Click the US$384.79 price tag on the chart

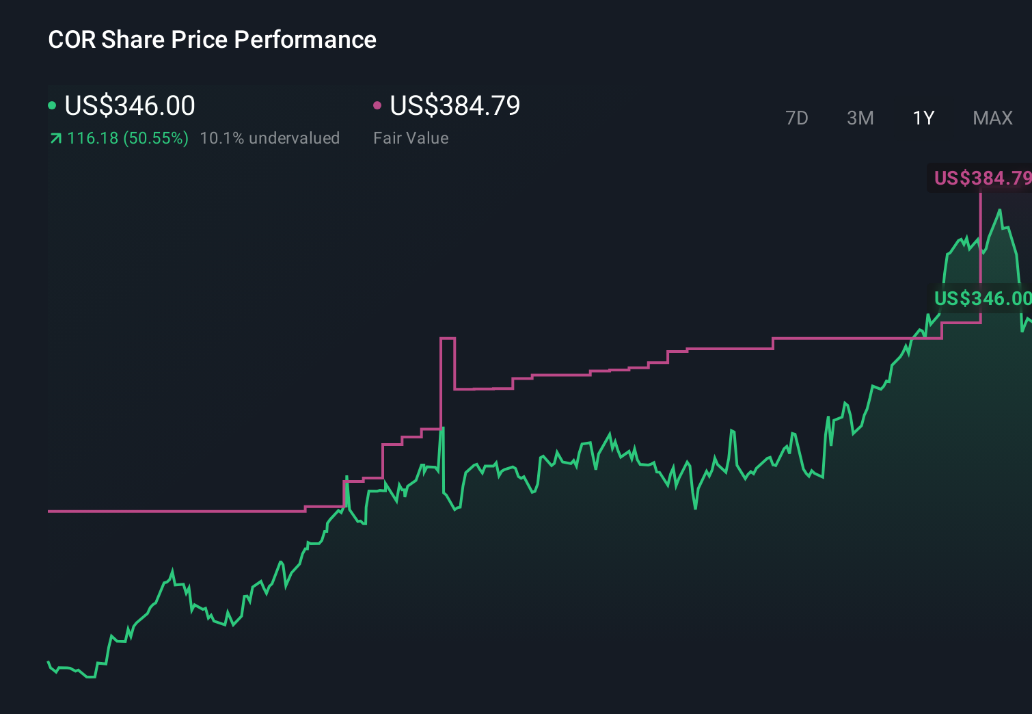tap(984, 179)
